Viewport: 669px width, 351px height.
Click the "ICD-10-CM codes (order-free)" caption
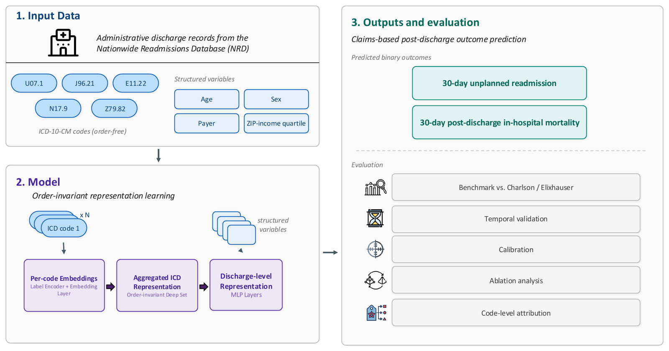pyautogui.click(x=82, y=131)
